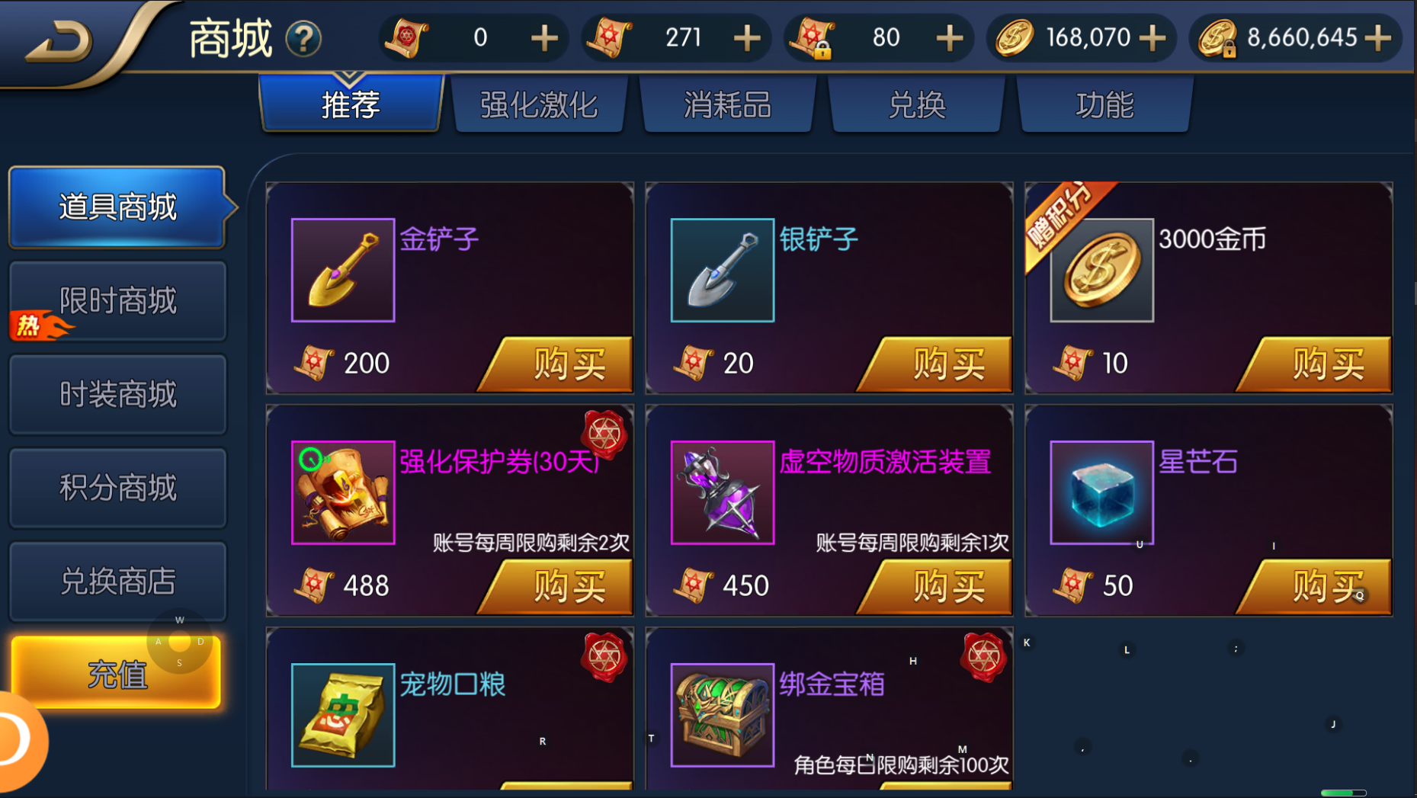Viewport: 1417px width, 798px height.
Task: Open 时装商城 in the sidebar
Action: 117,395
